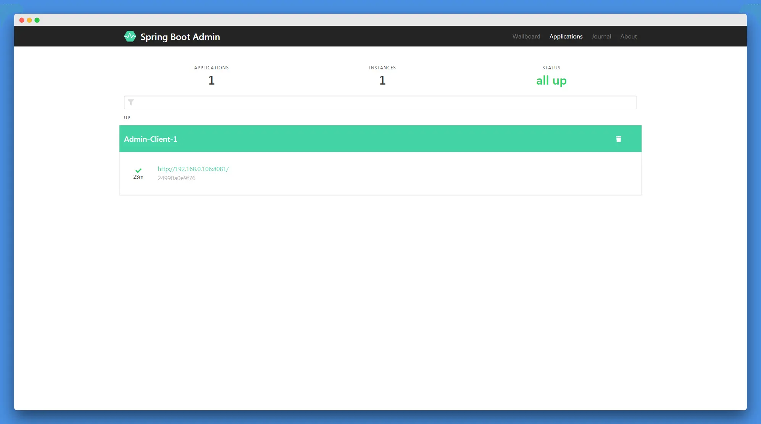The image size is (761, 424).
Task: Click the Spring Boot Admin title
Action: click(x=180, y=37)
